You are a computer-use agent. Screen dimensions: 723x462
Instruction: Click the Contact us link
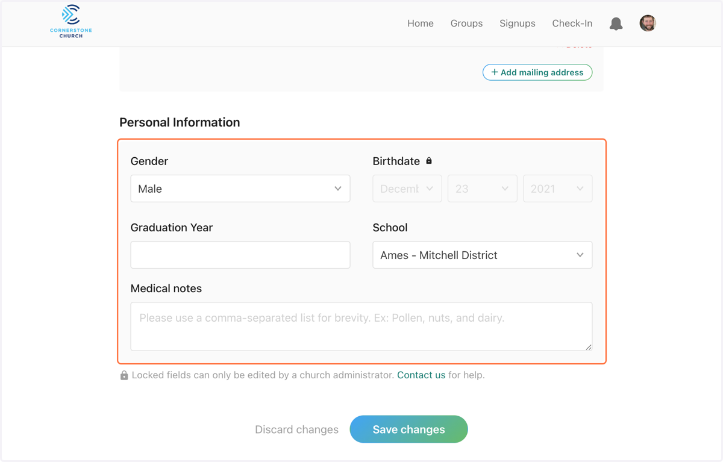click(x=421, y=375)
